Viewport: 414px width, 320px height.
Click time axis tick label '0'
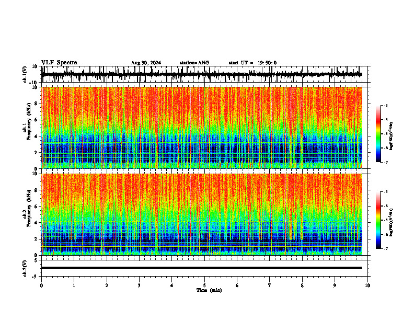[x=41, y=285]
